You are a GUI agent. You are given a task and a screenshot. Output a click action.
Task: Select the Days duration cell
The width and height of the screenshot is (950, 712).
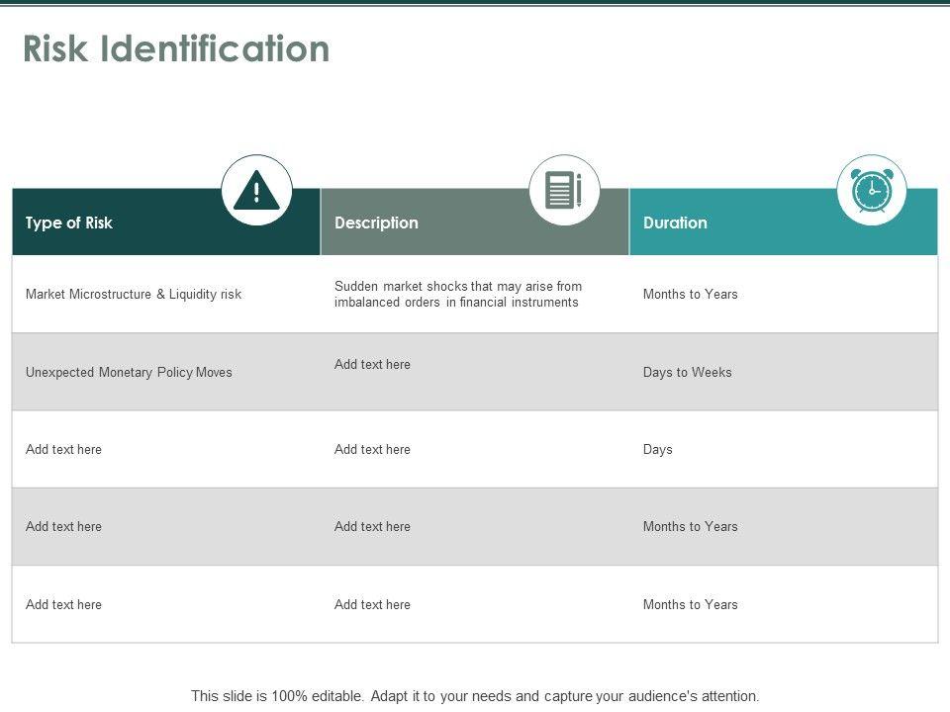657,449
